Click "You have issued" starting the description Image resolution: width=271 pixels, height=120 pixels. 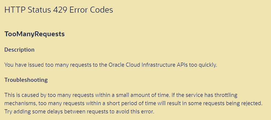tap(21, 65)
